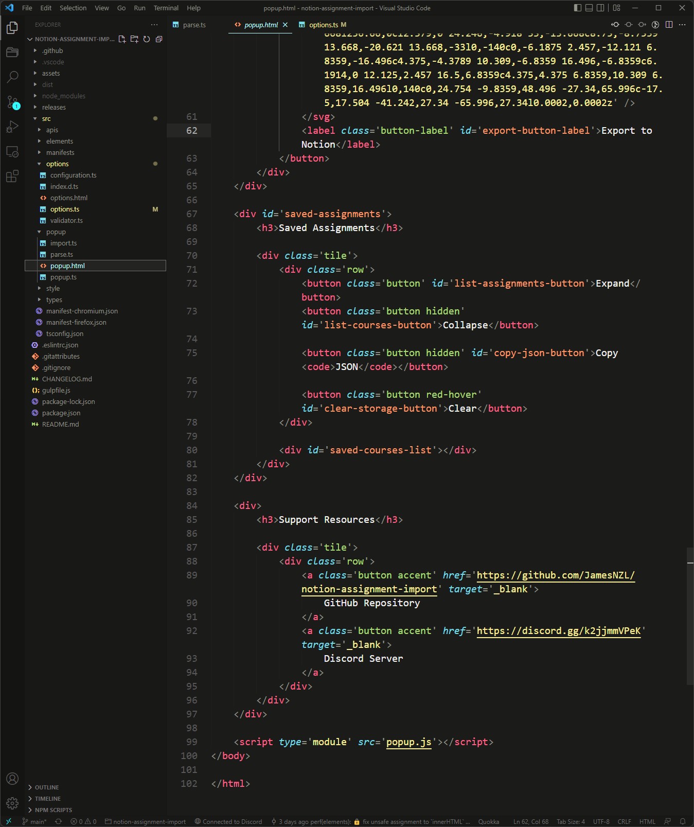Click the feedback icon in status bar

point(668,821)
